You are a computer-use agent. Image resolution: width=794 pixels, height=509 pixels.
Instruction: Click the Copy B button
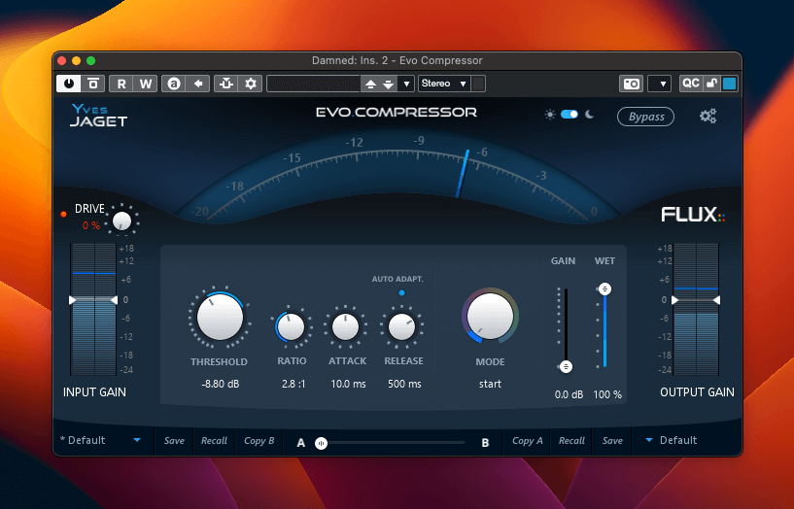(259, 441)
